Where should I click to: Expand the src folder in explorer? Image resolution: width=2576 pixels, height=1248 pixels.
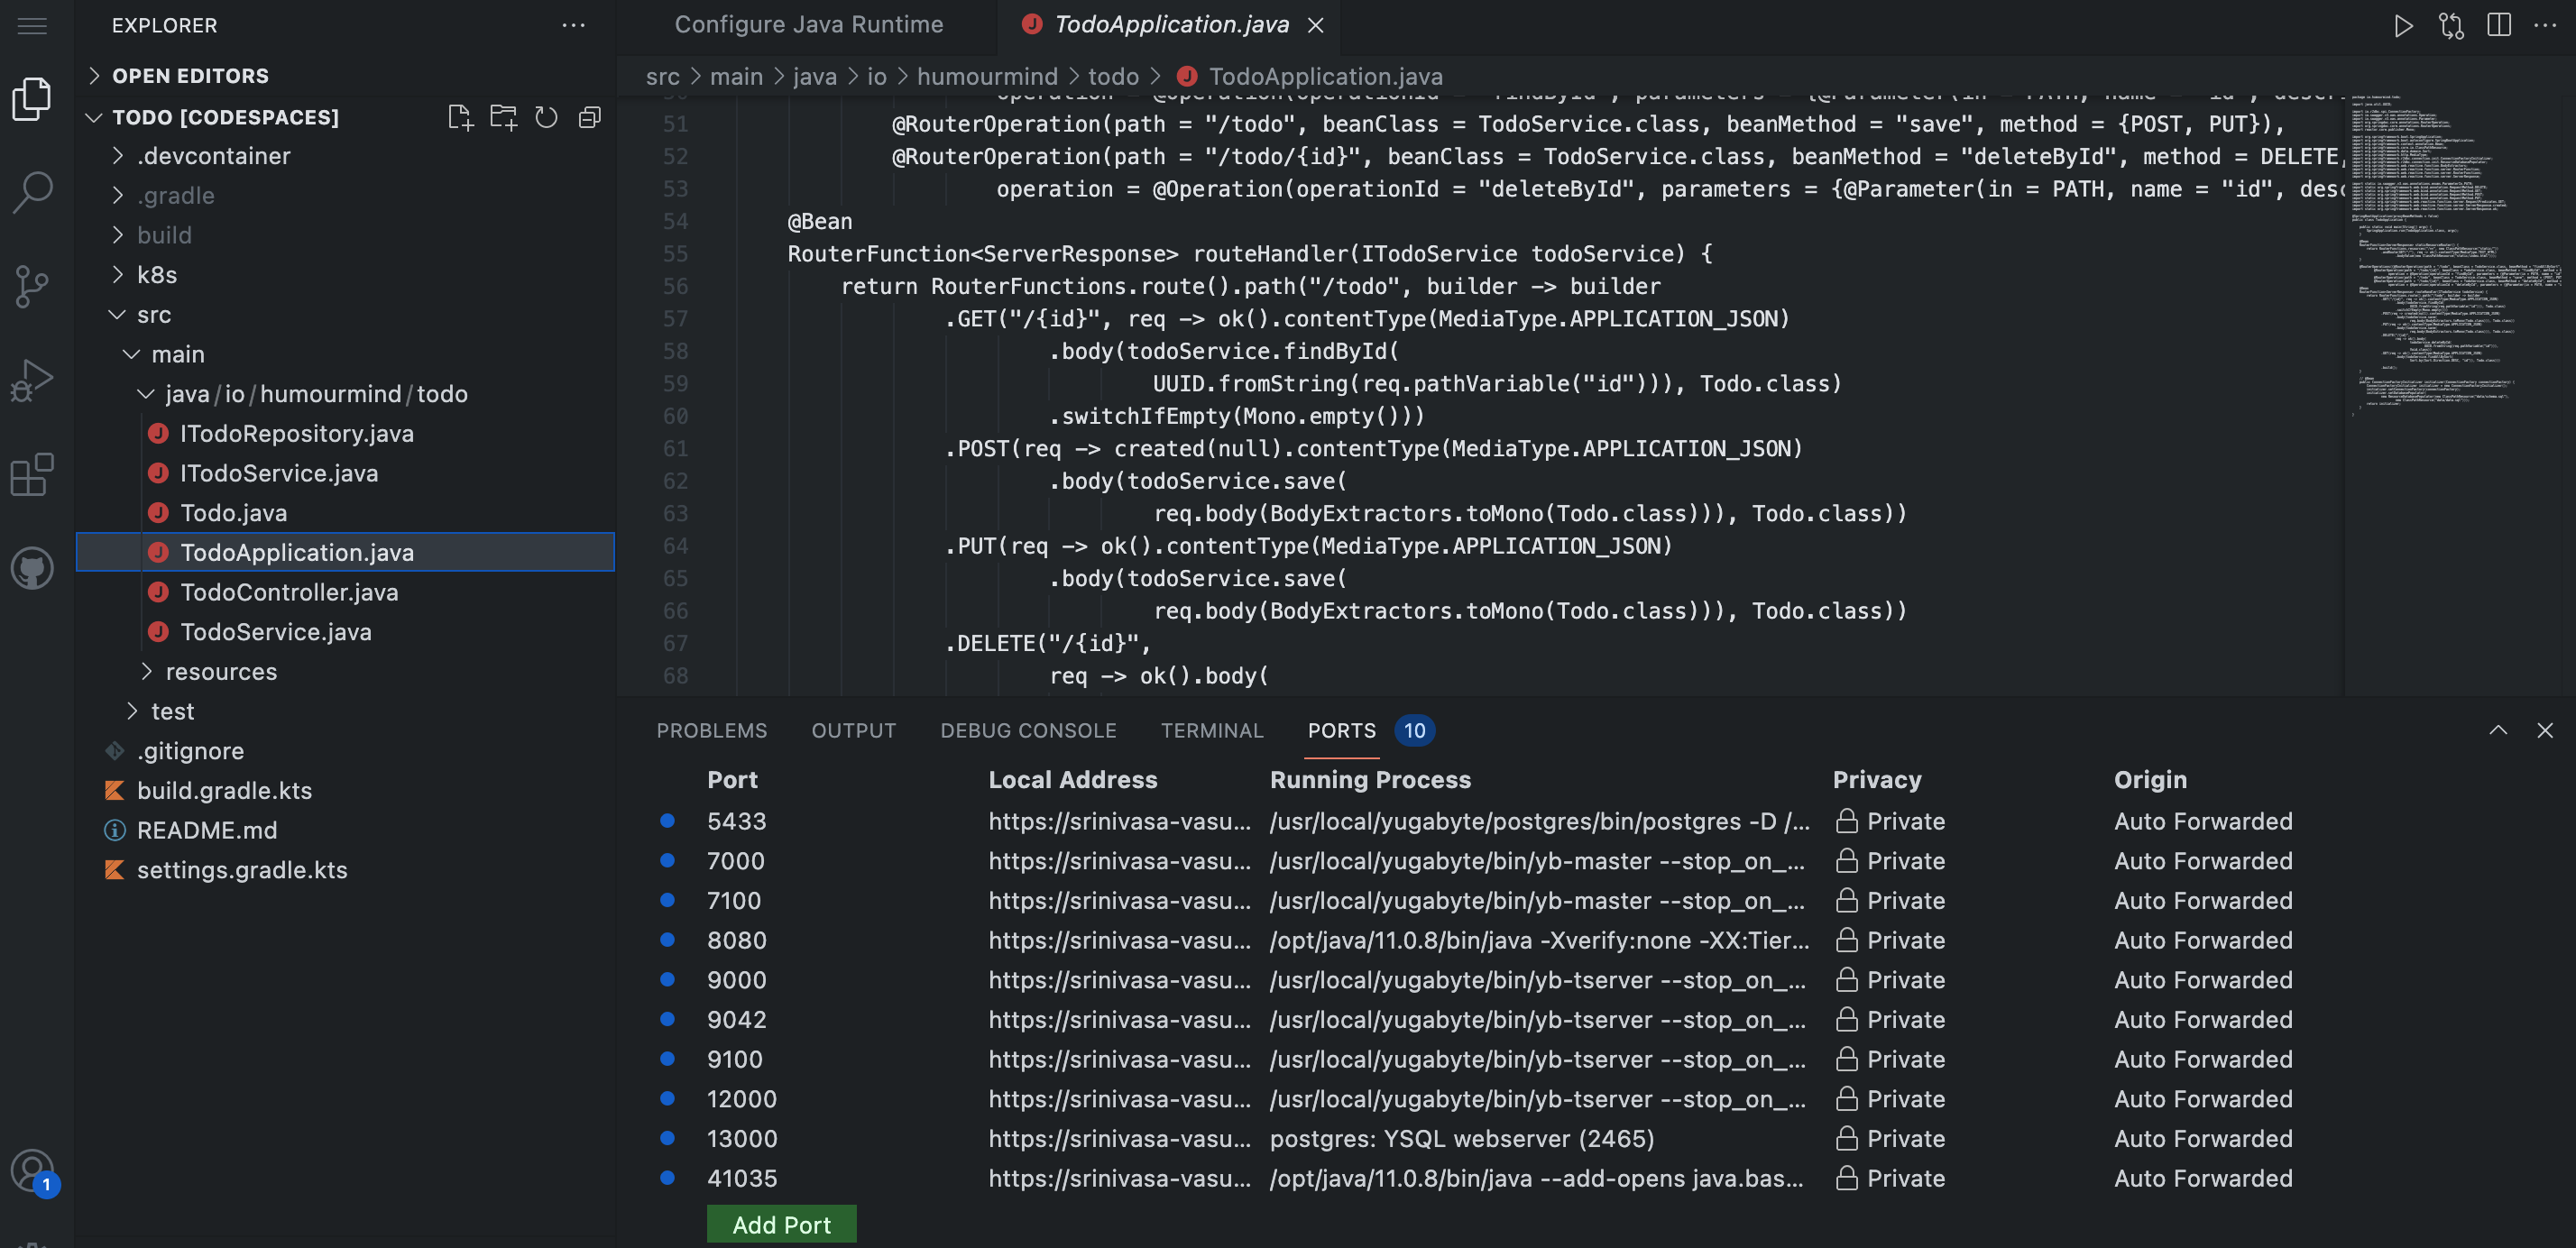[154, 316]
